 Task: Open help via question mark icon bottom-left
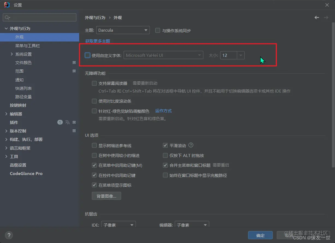point(9,235)
